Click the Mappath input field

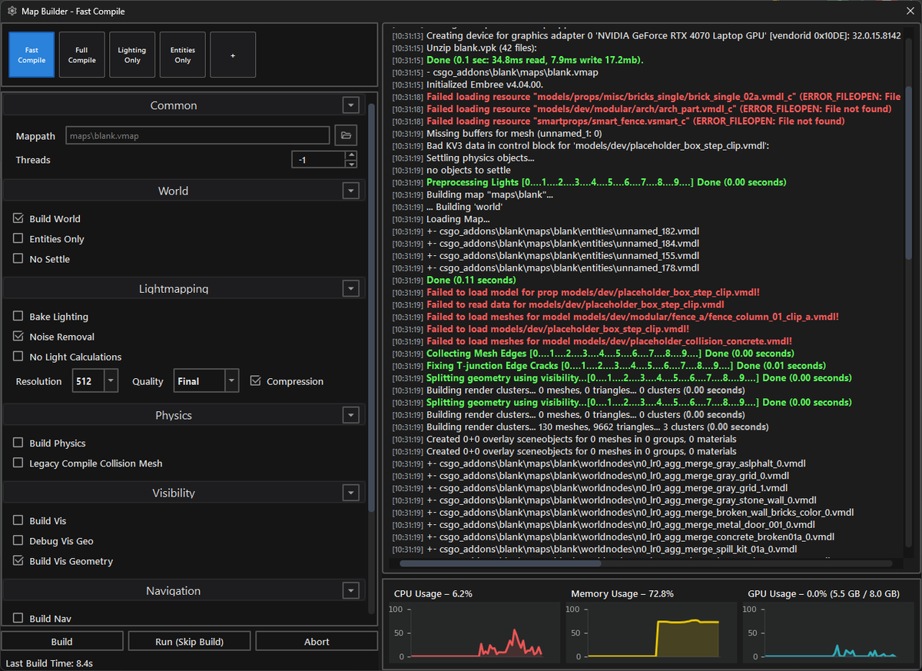coord(197,136)
